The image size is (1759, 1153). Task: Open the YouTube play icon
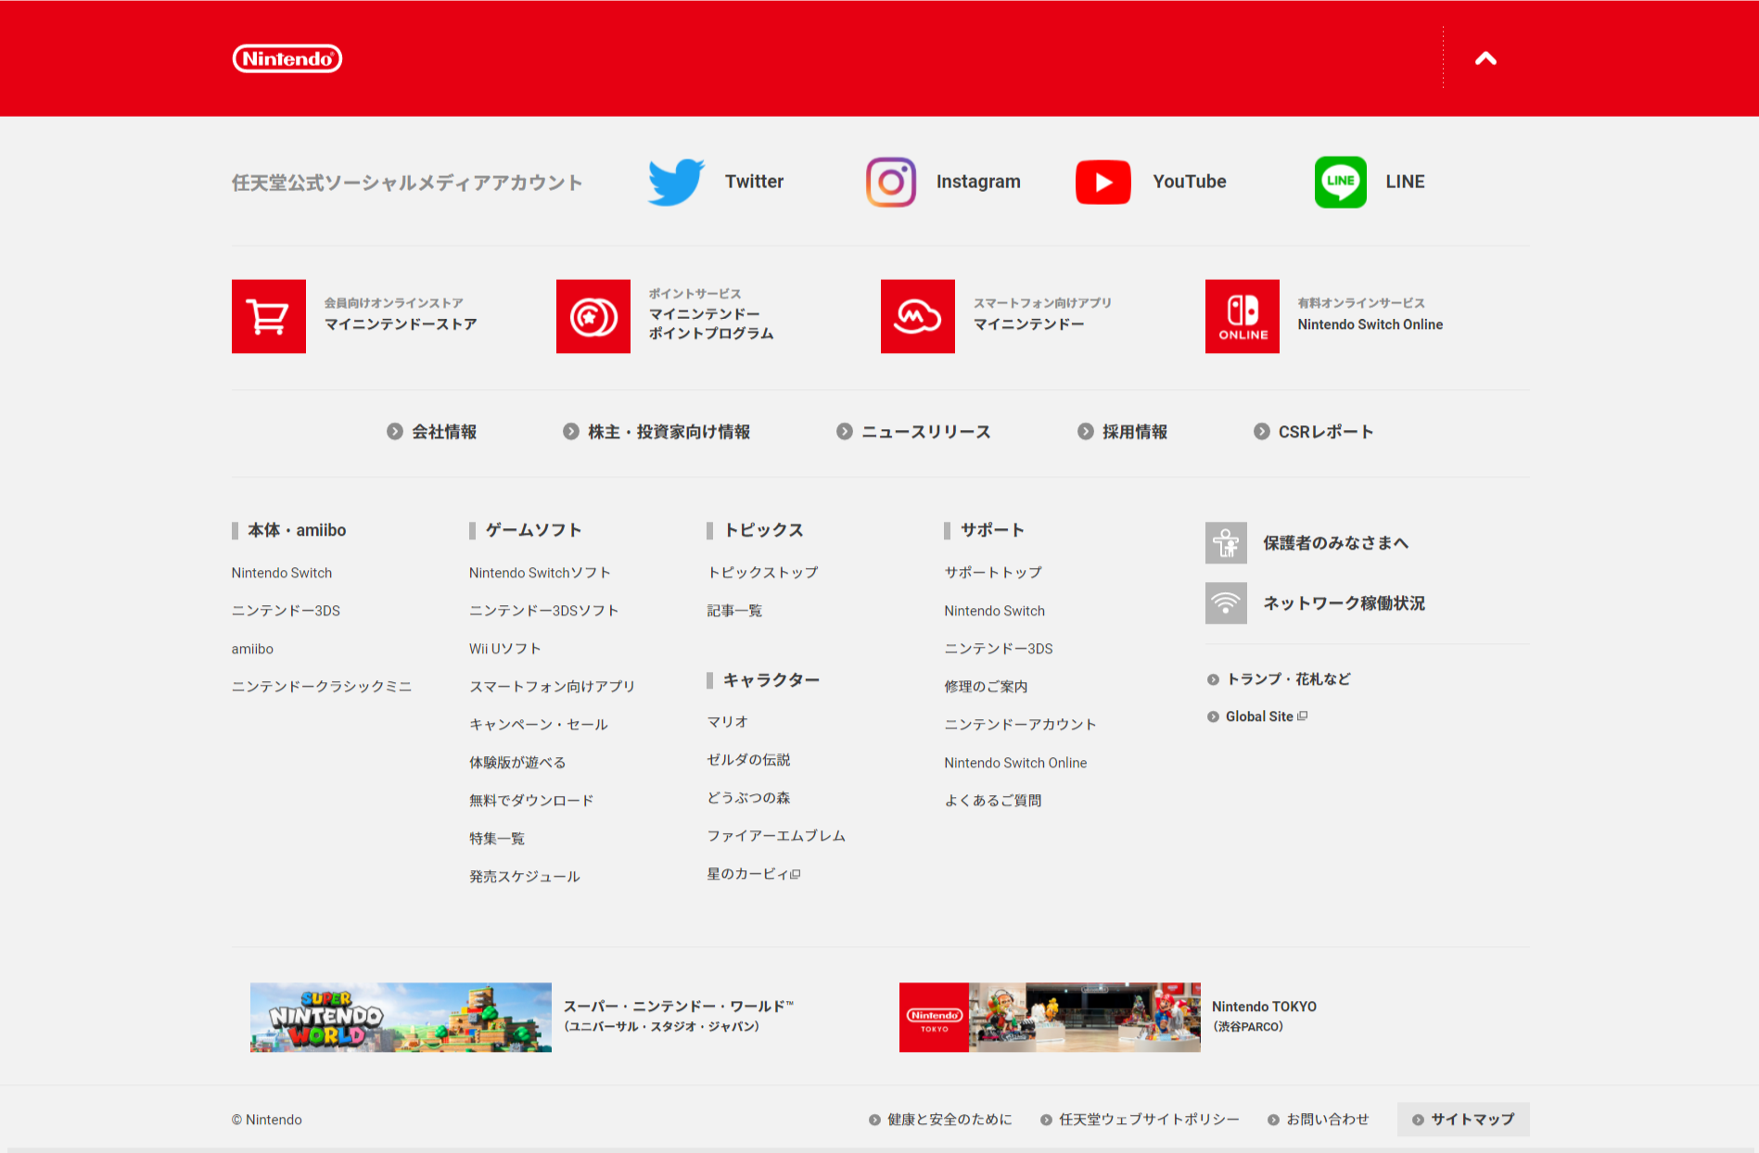point(1103,182)
